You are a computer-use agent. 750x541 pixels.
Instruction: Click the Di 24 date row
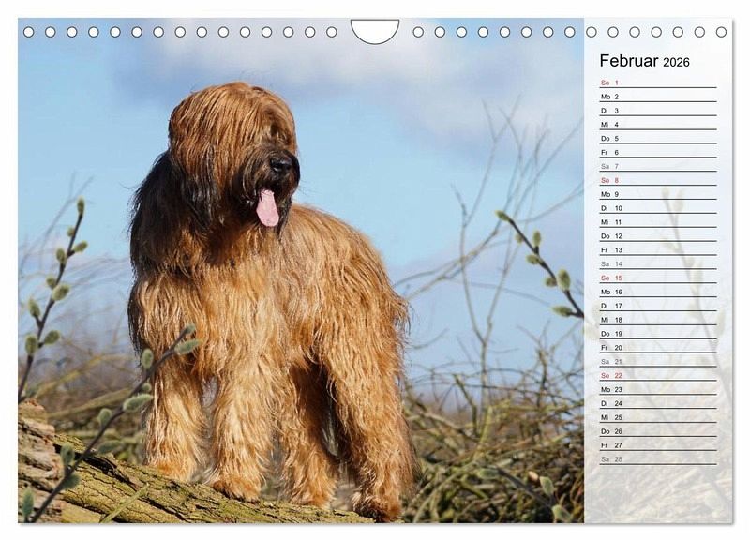(x=657, y=403)
